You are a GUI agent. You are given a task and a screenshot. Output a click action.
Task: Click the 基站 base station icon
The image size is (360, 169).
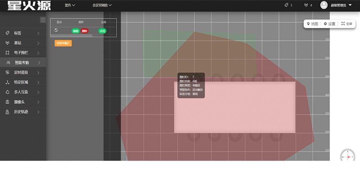[7, 43]
